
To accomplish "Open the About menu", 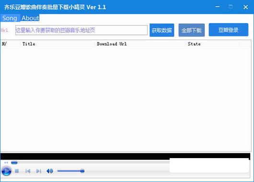I will (30, 18).
